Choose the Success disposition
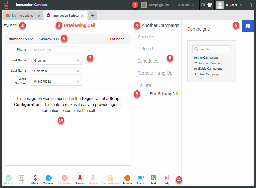256x188 pixels. coord(146,37)
